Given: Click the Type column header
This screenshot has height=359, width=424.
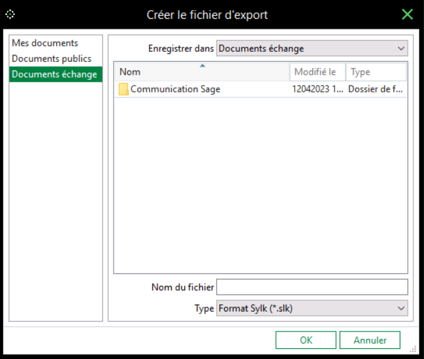Looking at the screenshot, I should coord(375,72).
